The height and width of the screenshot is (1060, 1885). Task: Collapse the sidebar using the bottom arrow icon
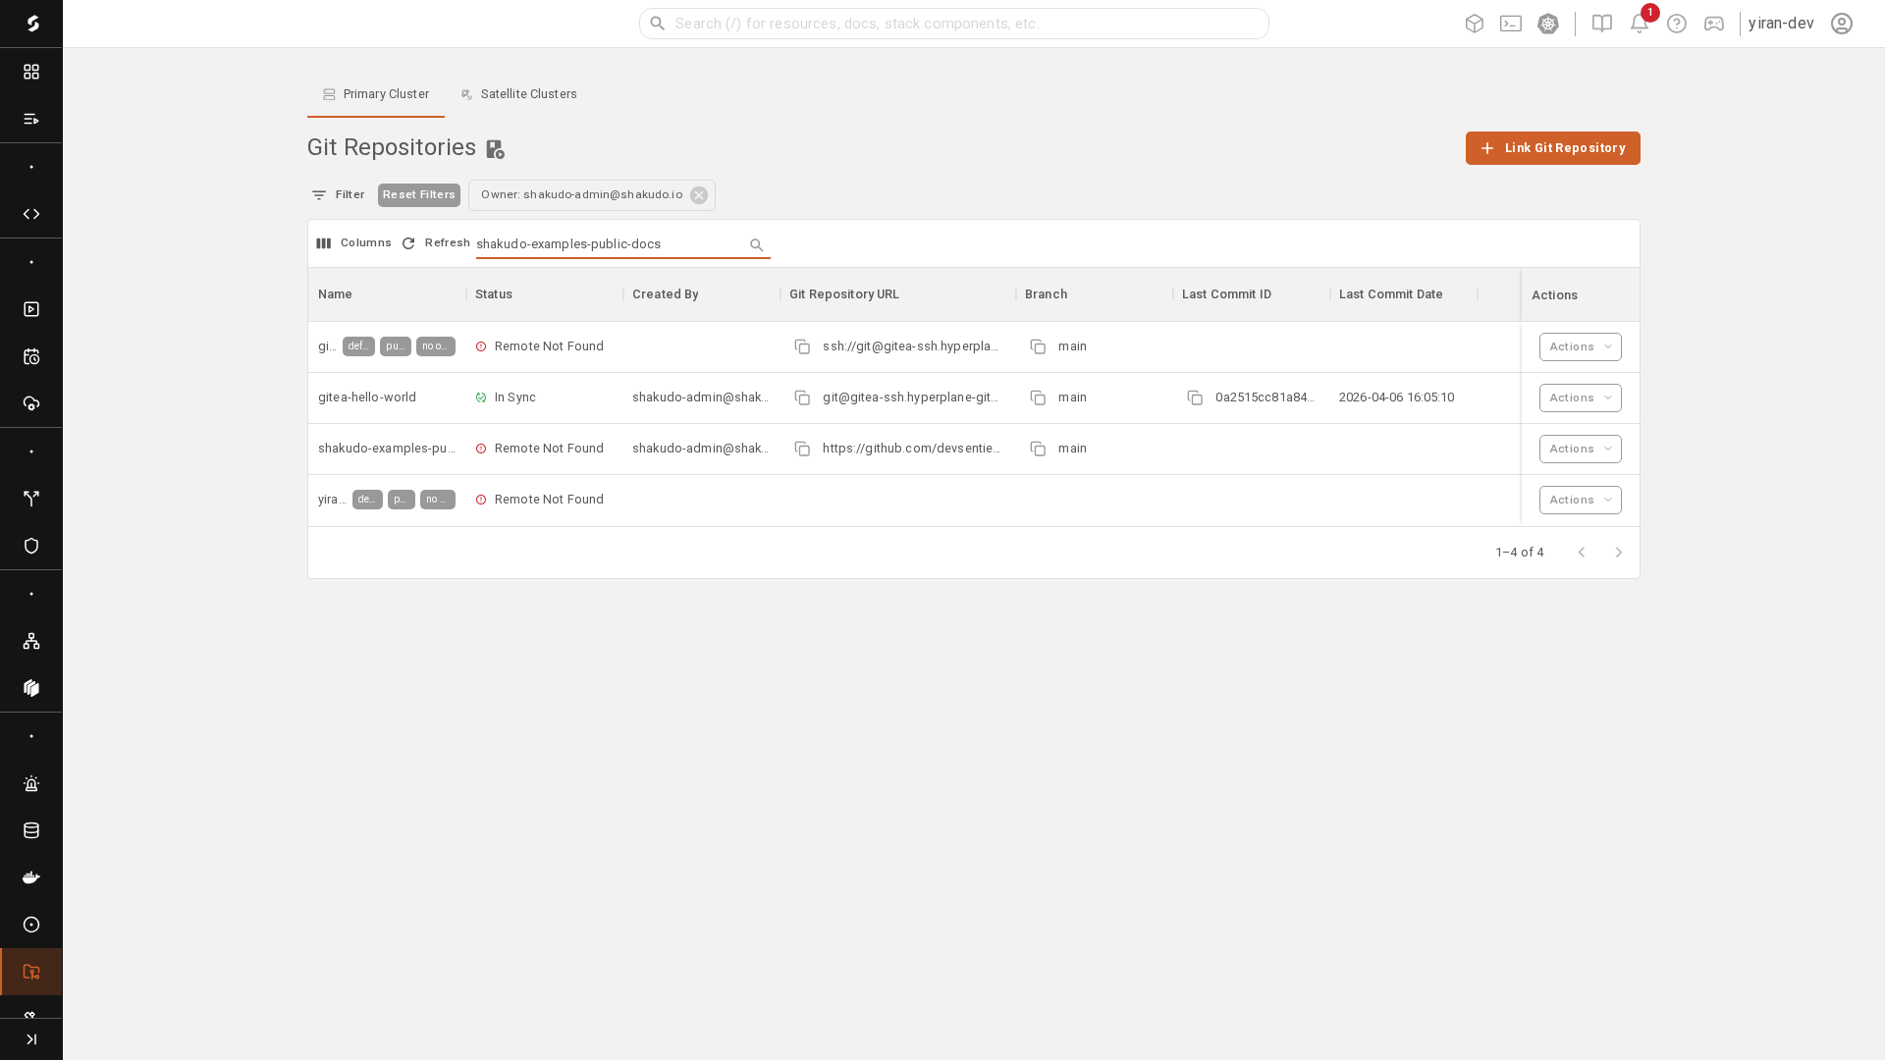pos(31,1038)
